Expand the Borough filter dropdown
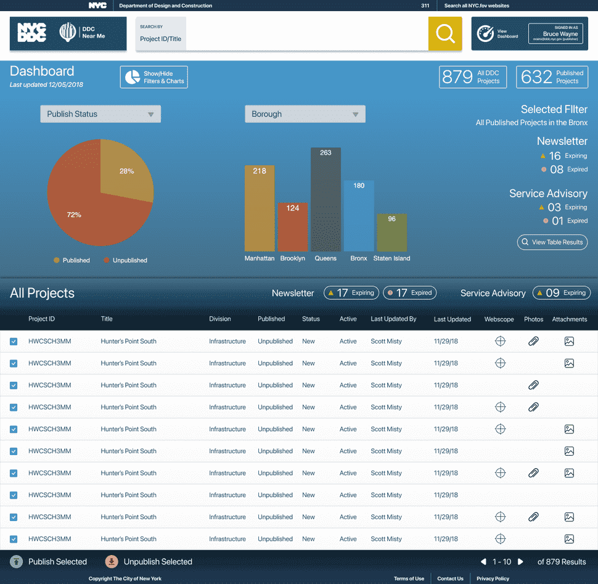 pyautogui.click(x=305, y=113)
